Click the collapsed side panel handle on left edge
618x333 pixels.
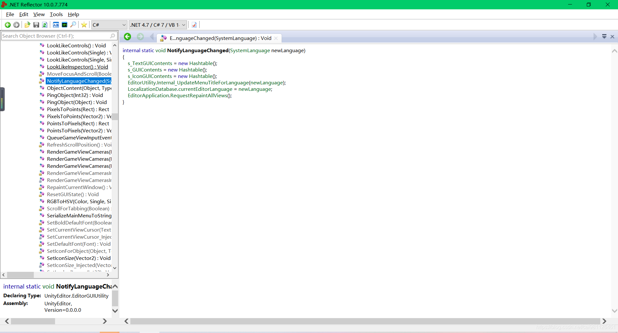coord(2,99)
